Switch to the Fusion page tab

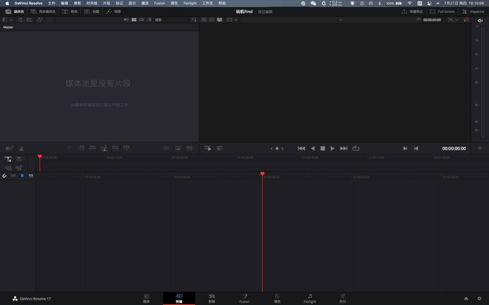[244, 298]
